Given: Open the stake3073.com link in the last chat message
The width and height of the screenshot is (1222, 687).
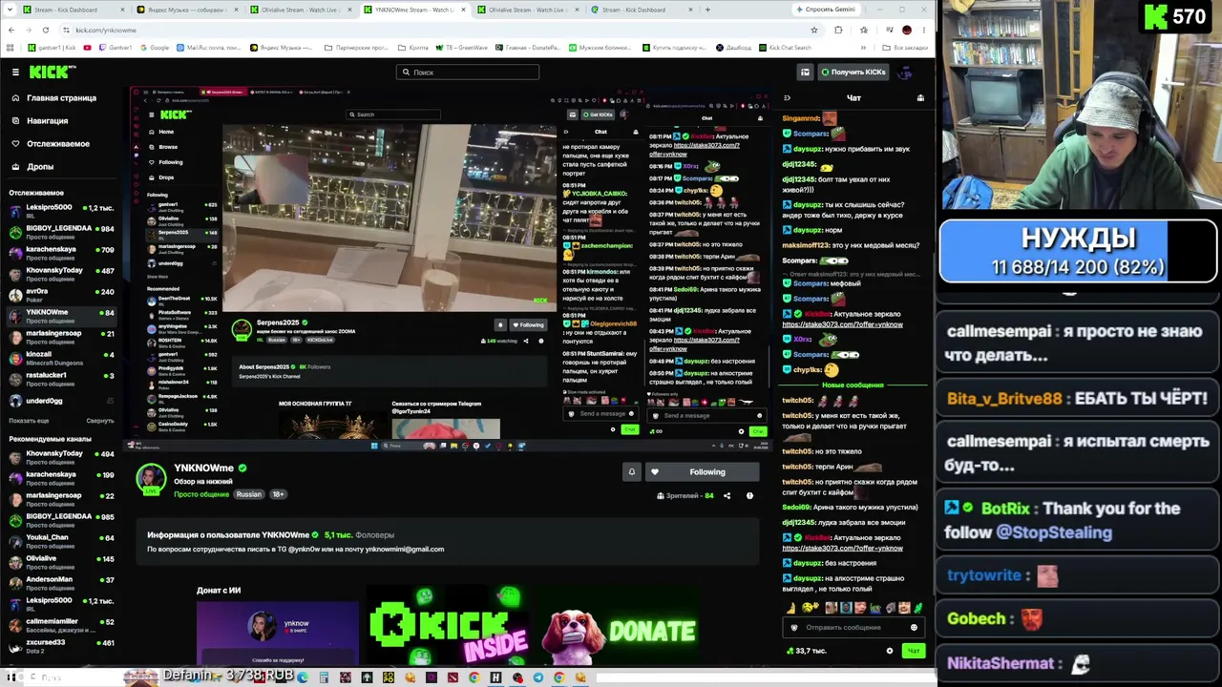Looking at the screenshot, I should 843,549.
